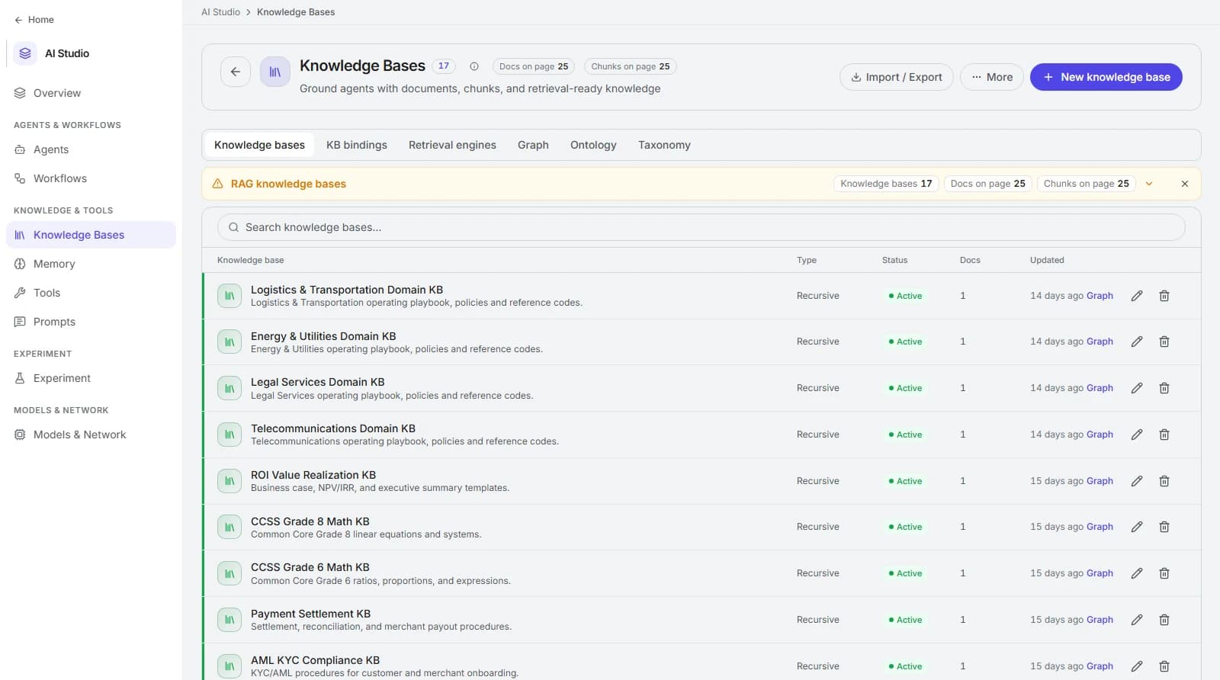Click the Chunks on page 25 header chip
This screenshot has width=1220, height=680.
tap(631, 66)
